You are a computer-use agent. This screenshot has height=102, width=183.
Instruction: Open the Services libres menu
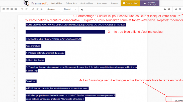tap(86, 3)
